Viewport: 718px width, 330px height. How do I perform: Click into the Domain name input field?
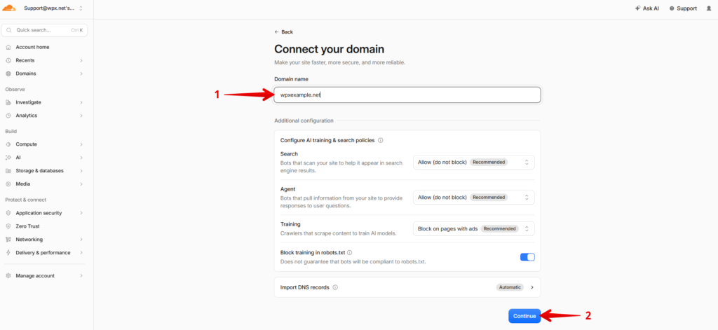[x=407, y=95]
